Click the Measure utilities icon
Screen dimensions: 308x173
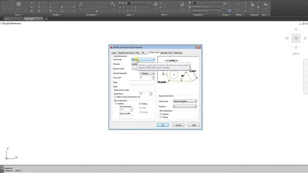[238, 4]
